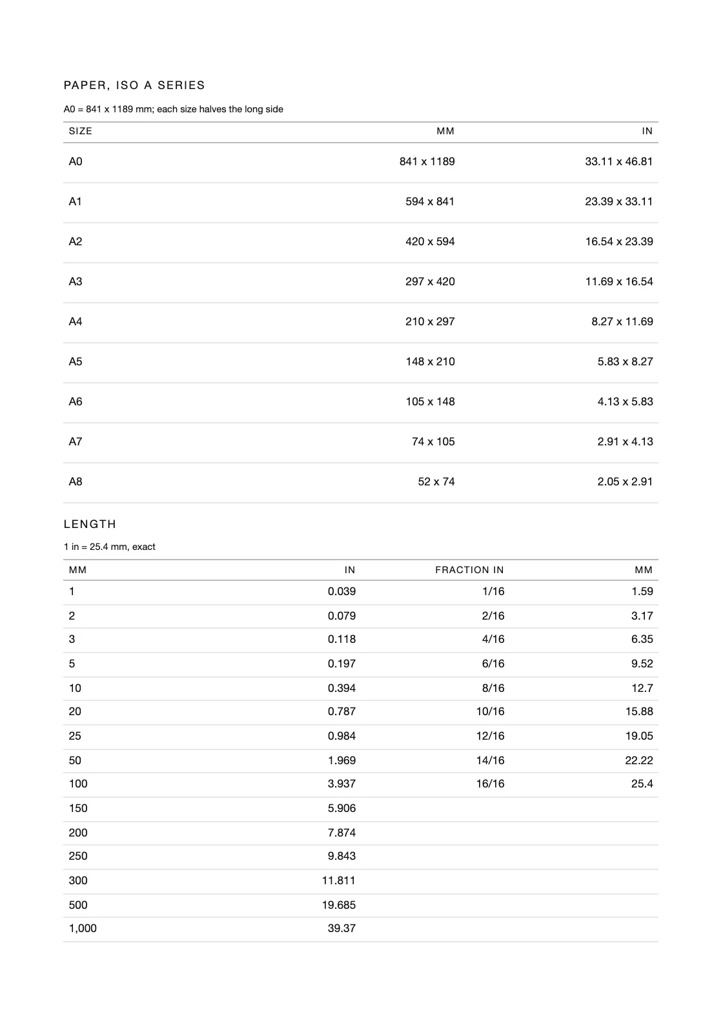Select the 39.37 inch value
The image size is (723, 1025).
coord(341,928)
